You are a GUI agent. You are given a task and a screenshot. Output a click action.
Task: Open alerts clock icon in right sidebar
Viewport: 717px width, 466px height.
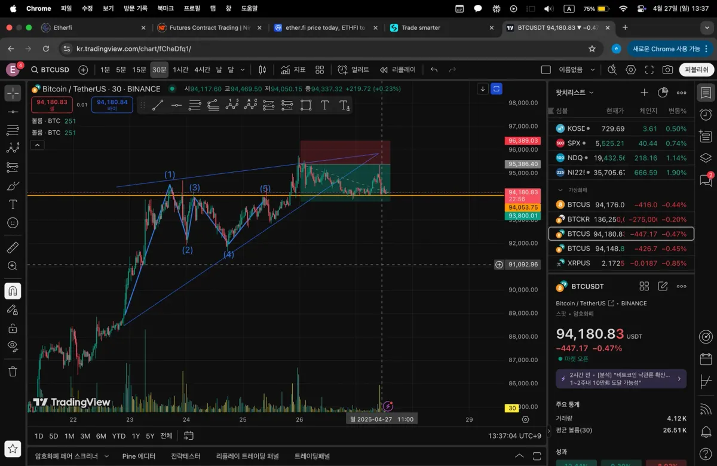[706, 115]
